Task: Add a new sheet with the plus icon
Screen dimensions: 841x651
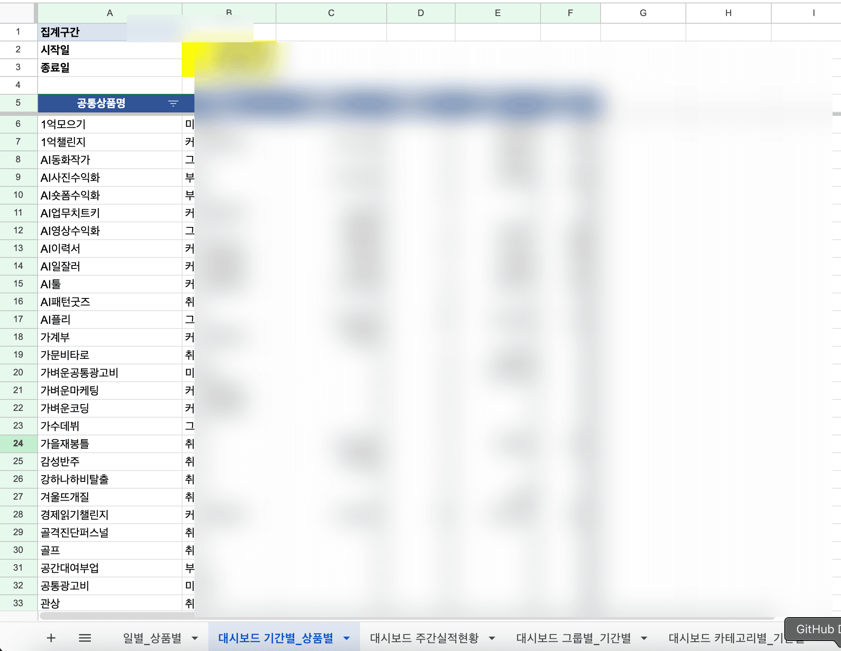Action: tap(51, 637)
